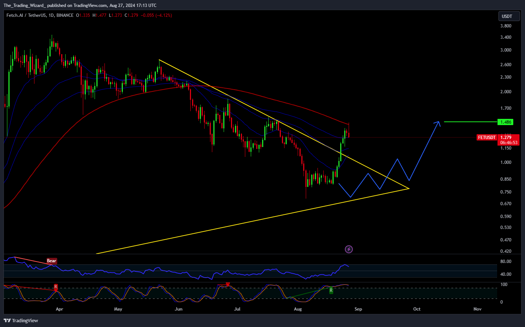Click the TradingView logo at bottom left
525x327 pixels.
coord(21,320)
